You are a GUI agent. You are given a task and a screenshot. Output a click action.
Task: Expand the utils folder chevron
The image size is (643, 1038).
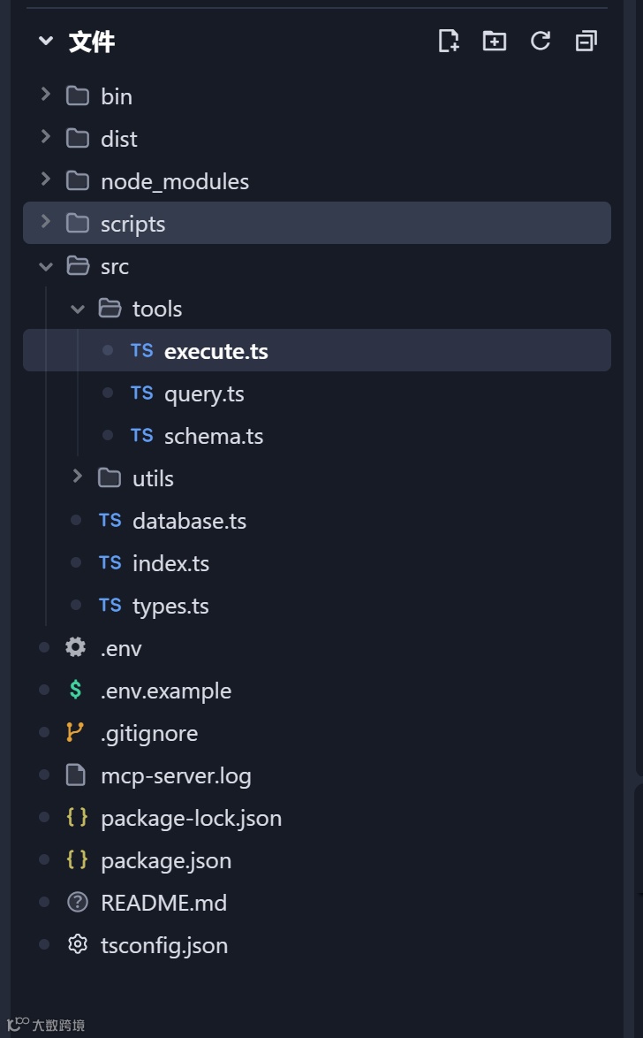(x=78, y=477)
